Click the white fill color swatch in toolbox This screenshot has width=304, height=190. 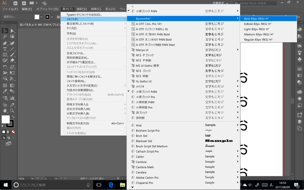click(5, 119)
